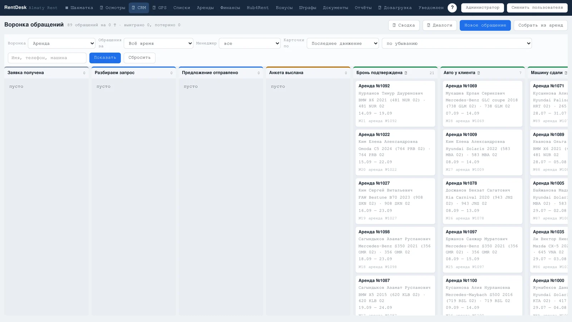Open the help question mark icon

(452, 8)
